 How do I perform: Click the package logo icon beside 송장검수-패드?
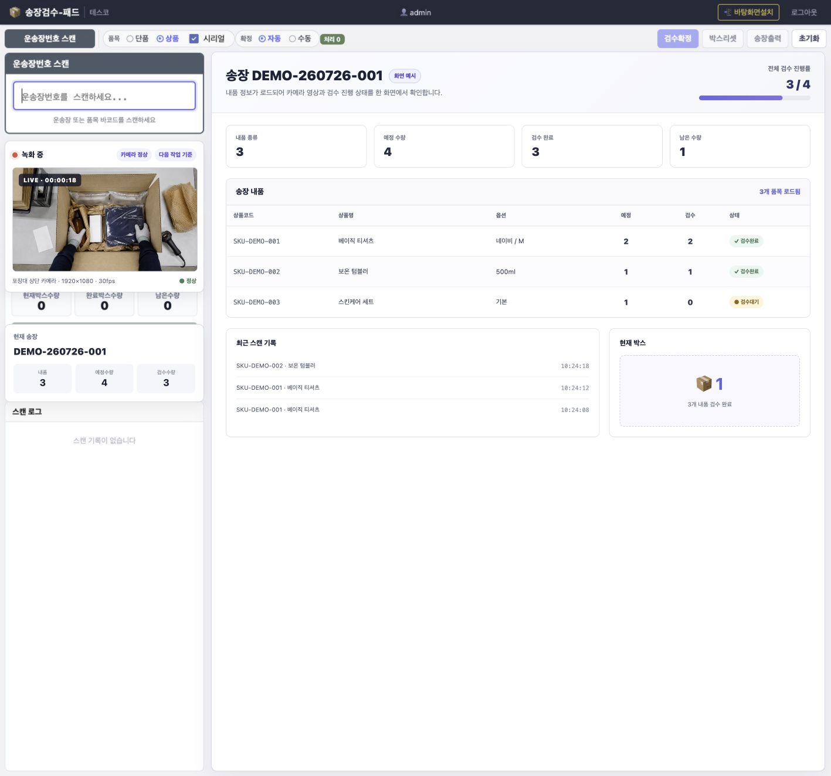tap(15, 12)
